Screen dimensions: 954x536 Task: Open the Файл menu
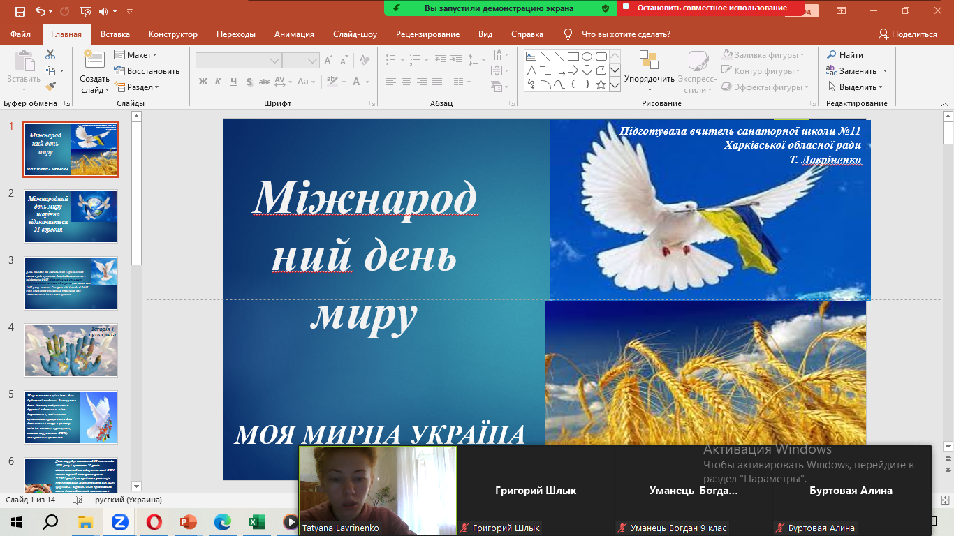tap(21, 34)
